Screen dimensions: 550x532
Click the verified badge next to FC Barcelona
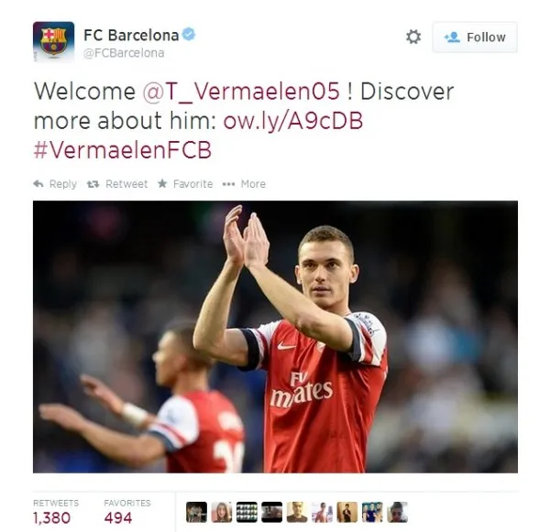tap(189, 35)
